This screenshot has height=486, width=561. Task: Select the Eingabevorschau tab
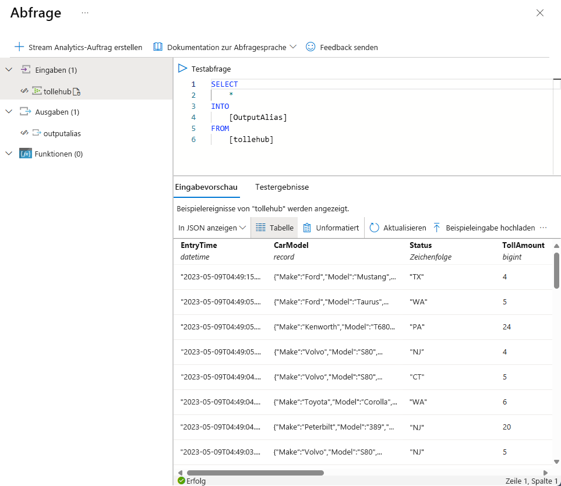207,187
